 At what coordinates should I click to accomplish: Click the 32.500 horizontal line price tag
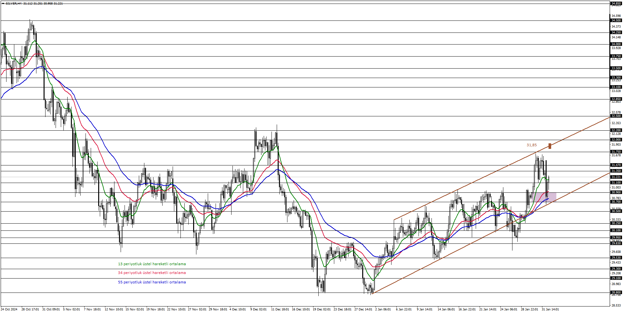[616, 116]
